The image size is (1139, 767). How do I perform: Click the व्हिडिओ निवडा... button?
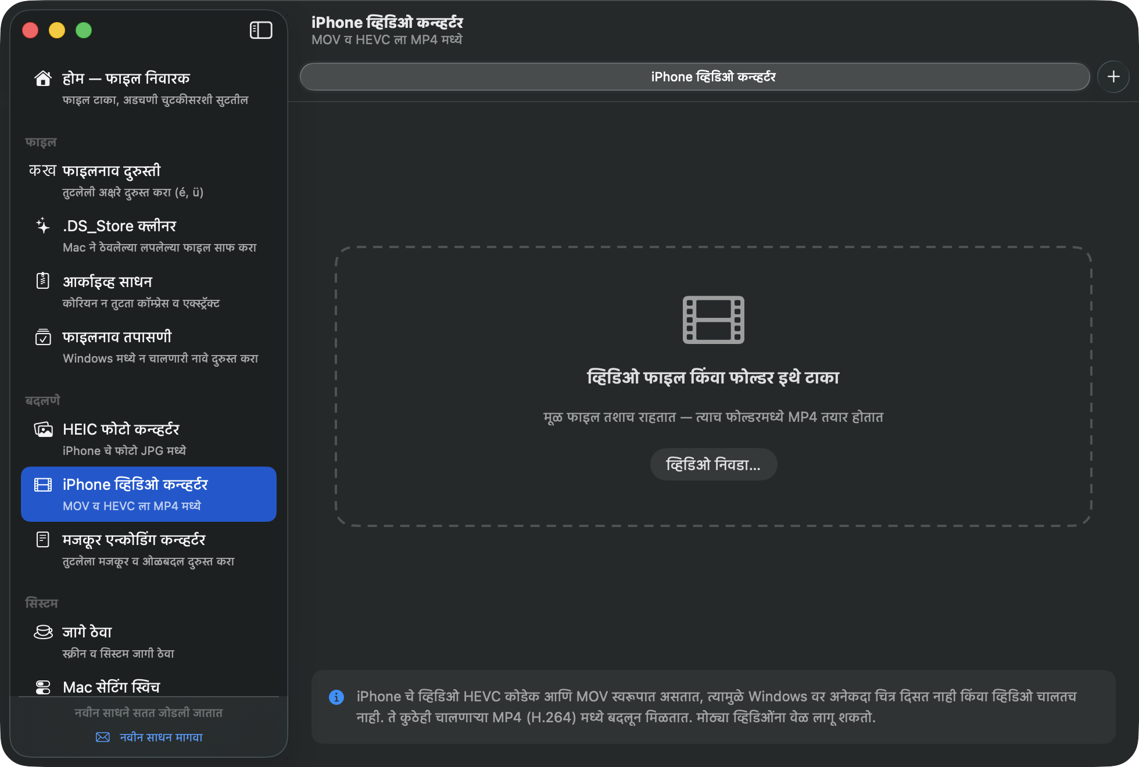[x=713, y=464]
